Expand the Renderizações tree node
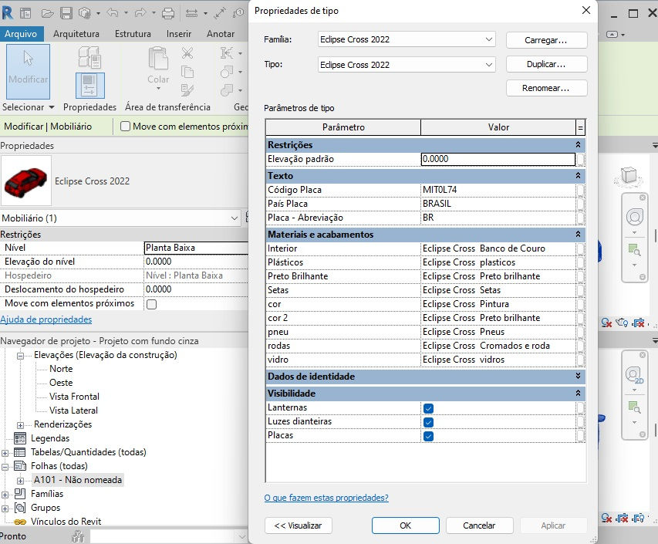 (x=20, y=425)
